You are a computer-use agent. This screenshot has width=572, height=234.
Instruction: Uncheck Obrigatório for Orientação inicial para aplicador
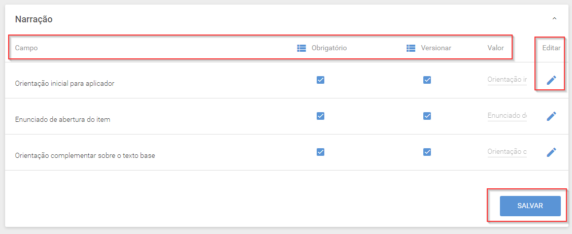coord(320,80)
